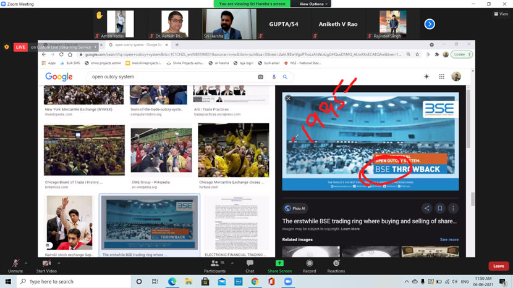Click the search by image camera icon
This screenshot has height=288, width=513.
[261, 77]
